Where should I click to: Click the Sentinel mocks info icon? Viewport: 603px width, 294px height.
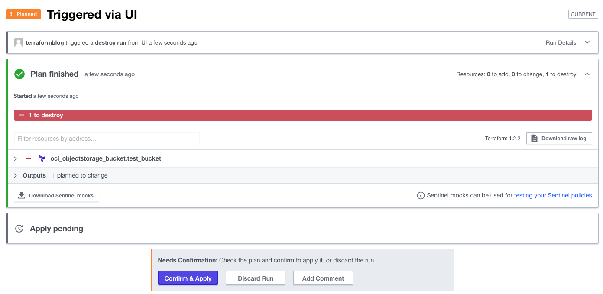click(x=420, y=196)
